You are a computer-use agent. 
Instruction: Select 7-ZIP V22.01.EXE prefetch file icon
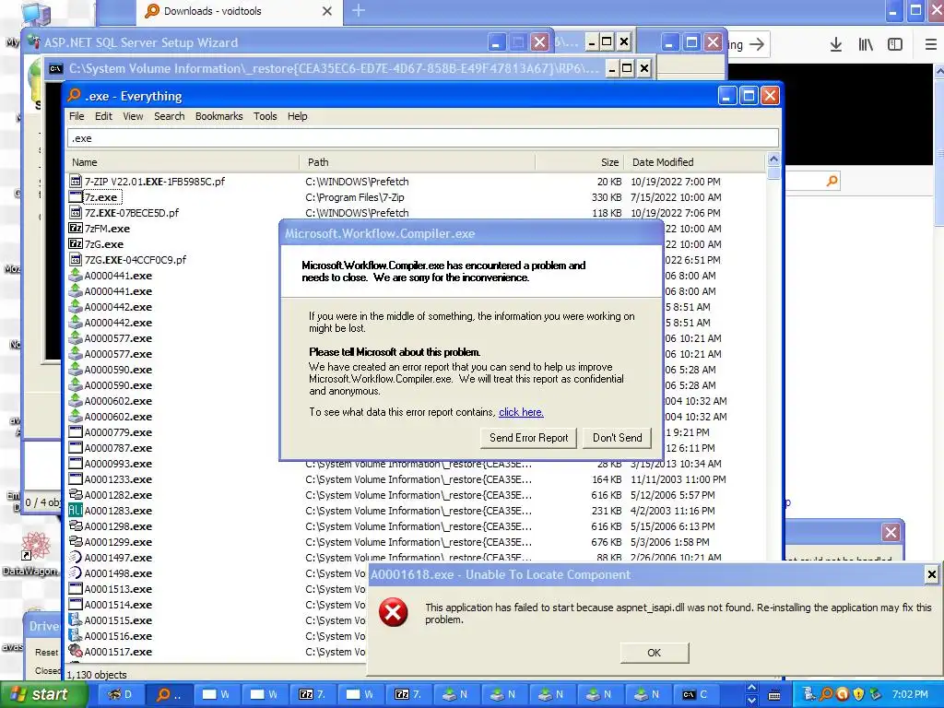(x=76, y=182)
